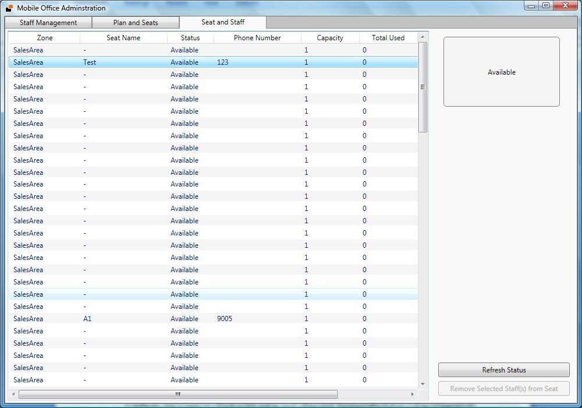Click the Total Used column header
Viewport: 582px width, 408px height.
388,38
